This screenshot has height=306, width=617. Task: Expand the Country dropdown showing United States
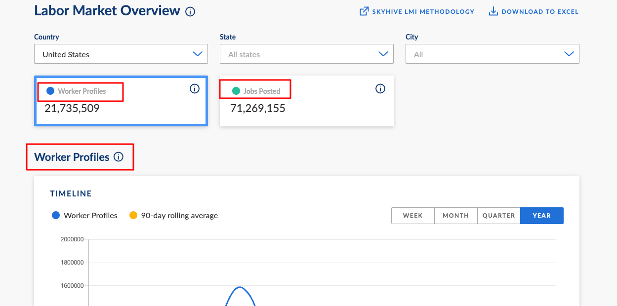click(x=121, y=54)
